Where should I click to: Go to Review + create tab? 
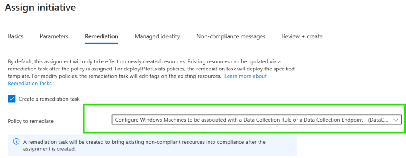coord(302,36)
